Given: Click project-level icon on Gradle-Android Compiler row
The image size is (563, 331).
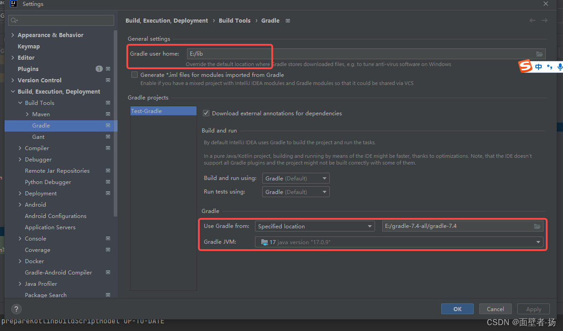Looking at the screenshot, I should pos(108,272).
